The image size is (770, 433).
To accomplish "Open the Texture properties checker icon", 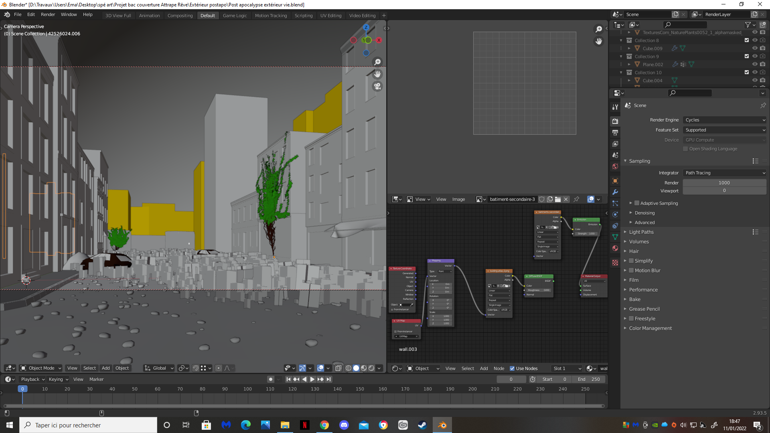I will click(x=615, y=263).
